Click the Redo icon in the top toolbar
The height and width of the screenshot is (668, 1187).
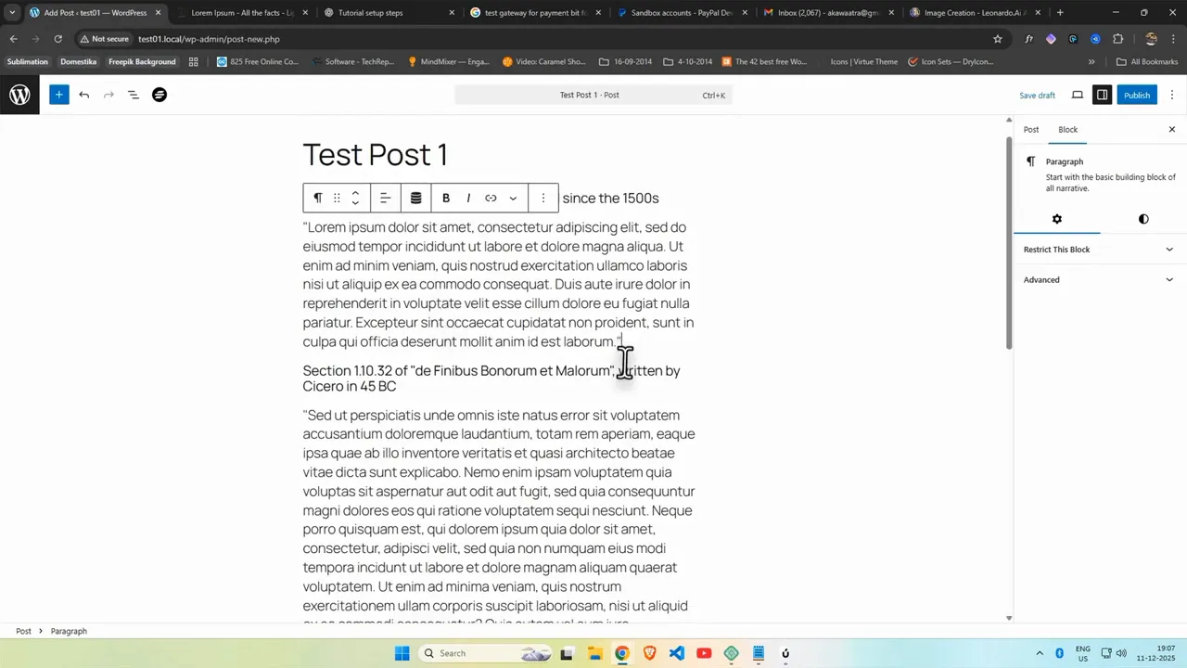[x=108, y=95]
